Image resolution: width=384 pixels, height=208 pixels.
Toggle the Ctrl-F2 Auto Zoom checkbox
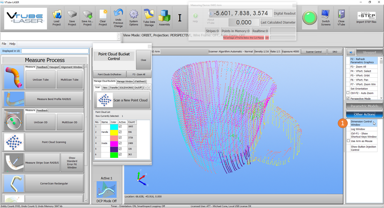[x=348, y=93]
